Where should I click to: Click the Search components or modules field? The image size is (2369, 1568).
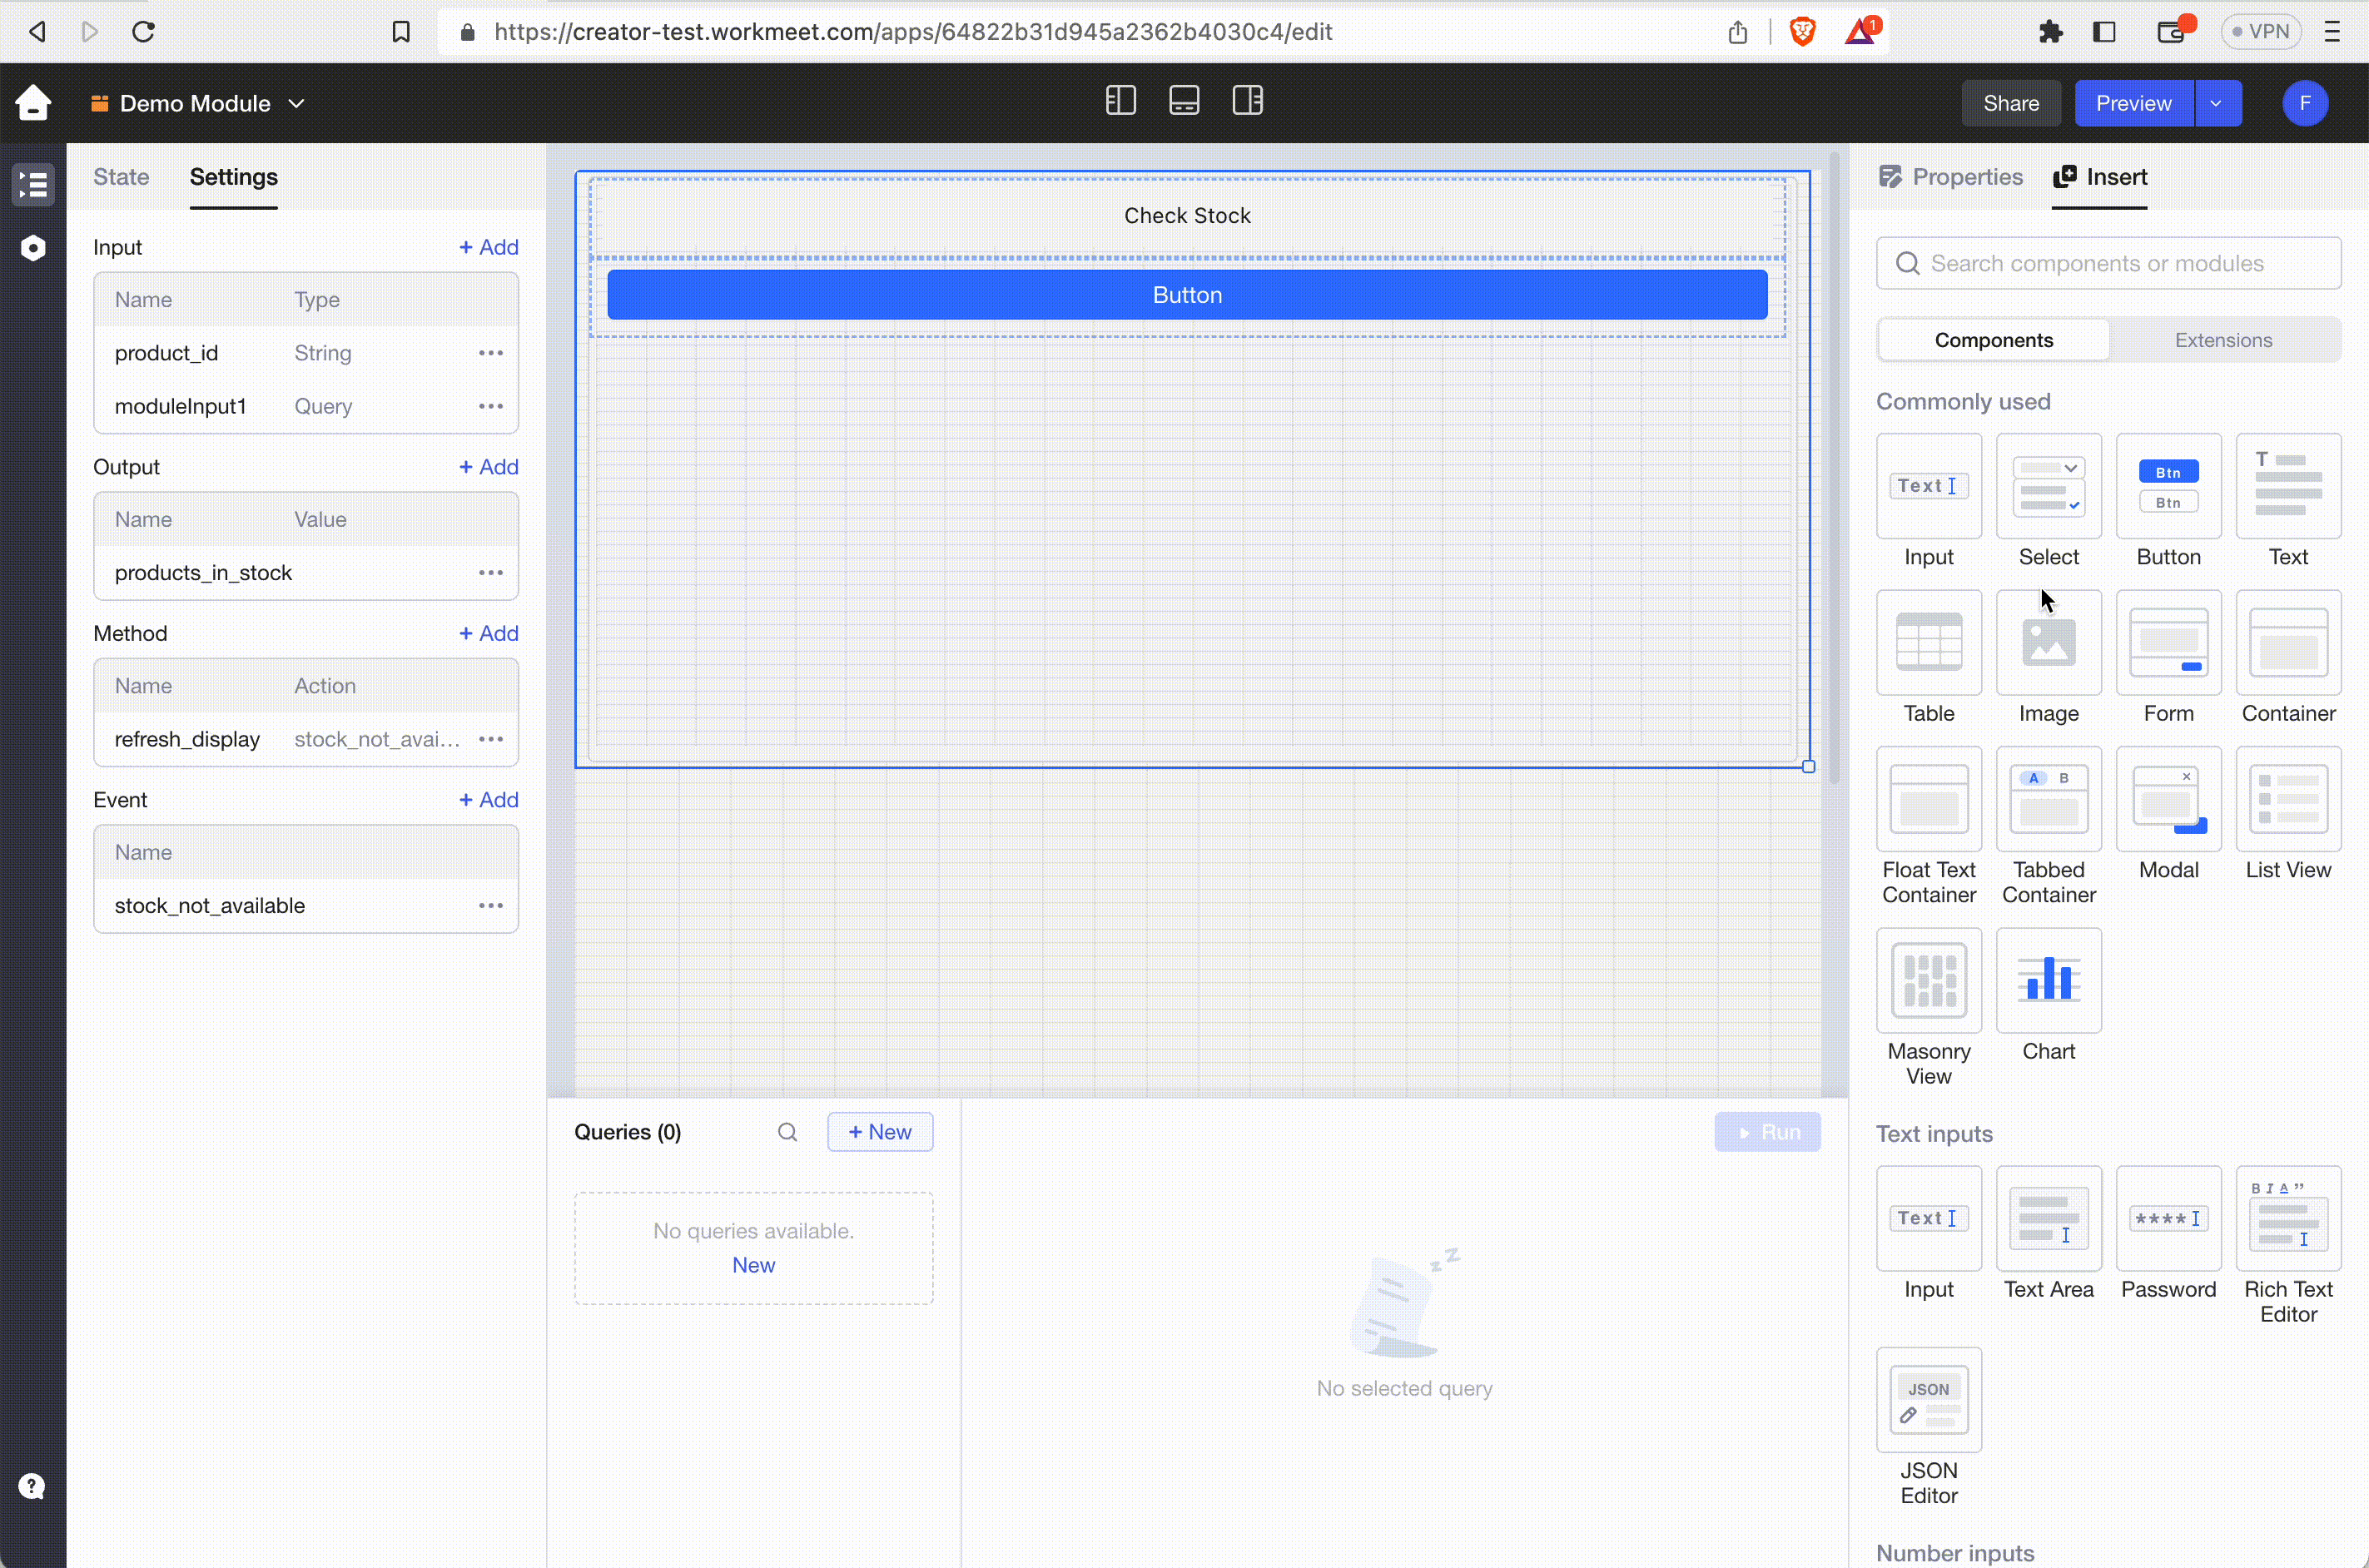point(2108,263)
